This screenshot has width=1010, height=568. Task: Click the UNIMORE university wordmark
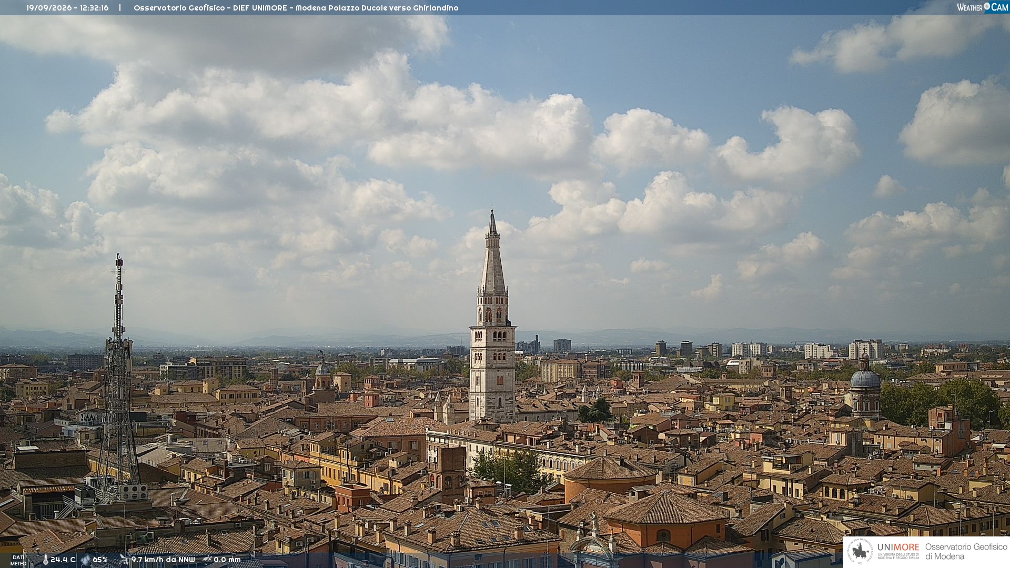(x=898, y=547)
